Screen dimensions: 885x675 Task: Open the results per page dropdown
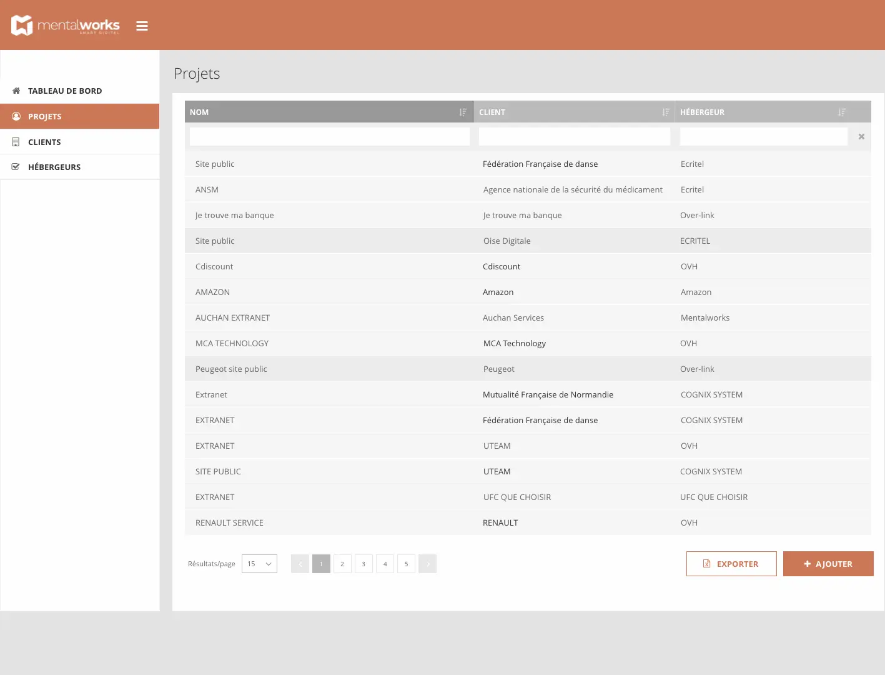click(259, 564)
